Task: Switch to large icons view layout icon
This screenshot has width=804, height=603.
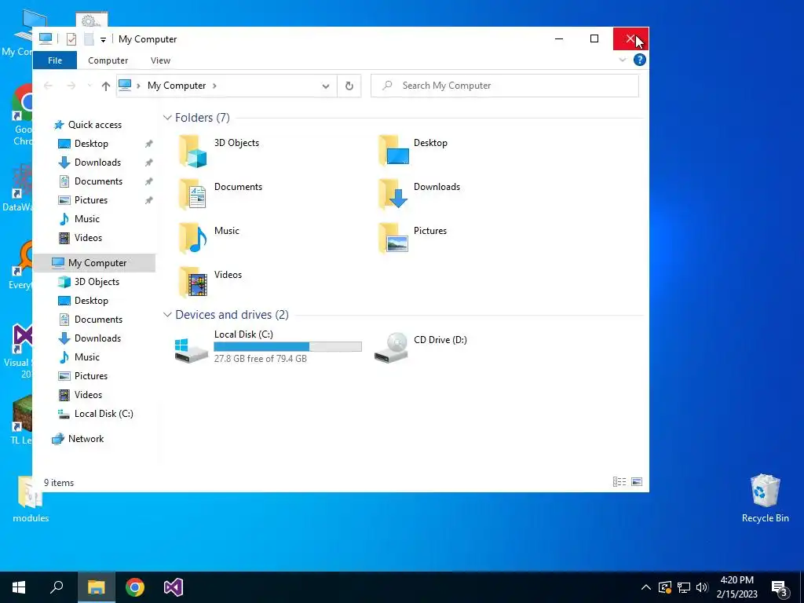Action: pyautogui.click(x=637, y=482)
